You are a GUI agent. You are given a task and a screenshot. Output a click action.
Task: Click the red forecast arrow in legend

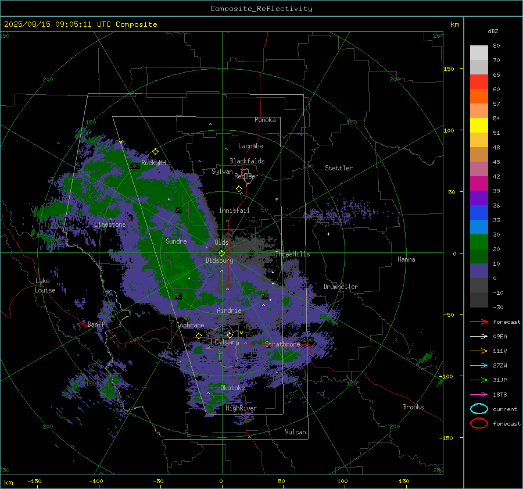[479, 322]
